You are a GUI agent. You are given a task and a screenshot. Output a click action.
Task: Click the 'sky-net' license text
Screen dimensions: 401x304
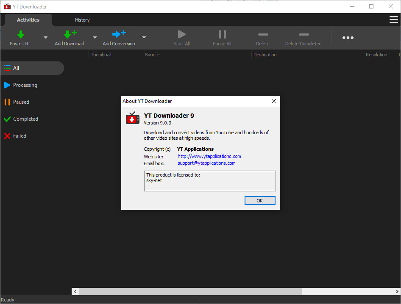coord(154,180)
